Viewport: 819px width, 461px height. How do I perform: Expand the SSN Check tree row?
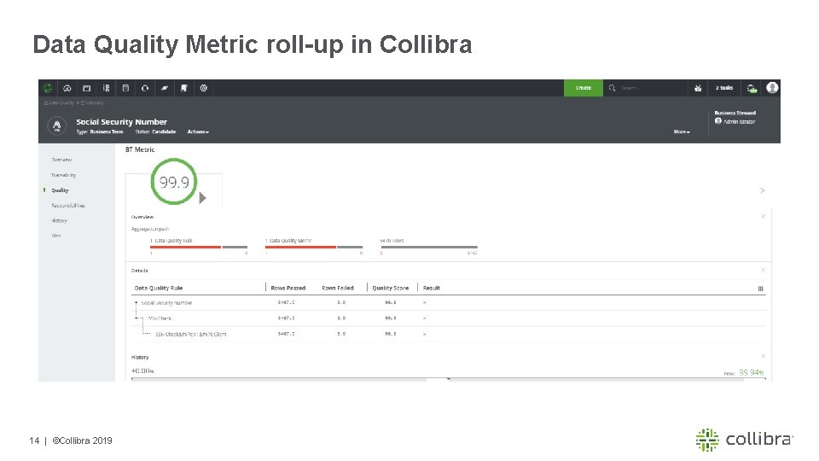(x=137, y=318)
